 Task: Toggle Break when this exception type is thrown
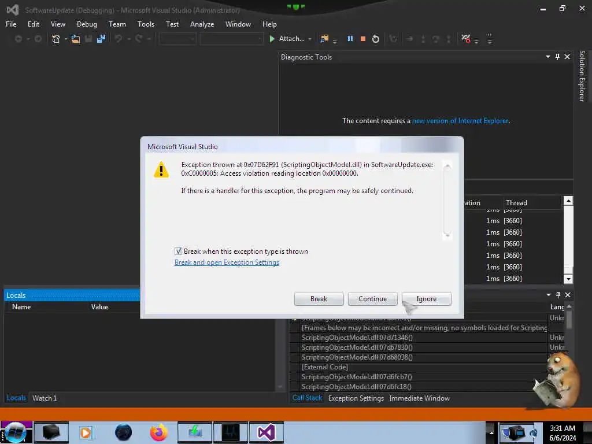pos(178,251)
